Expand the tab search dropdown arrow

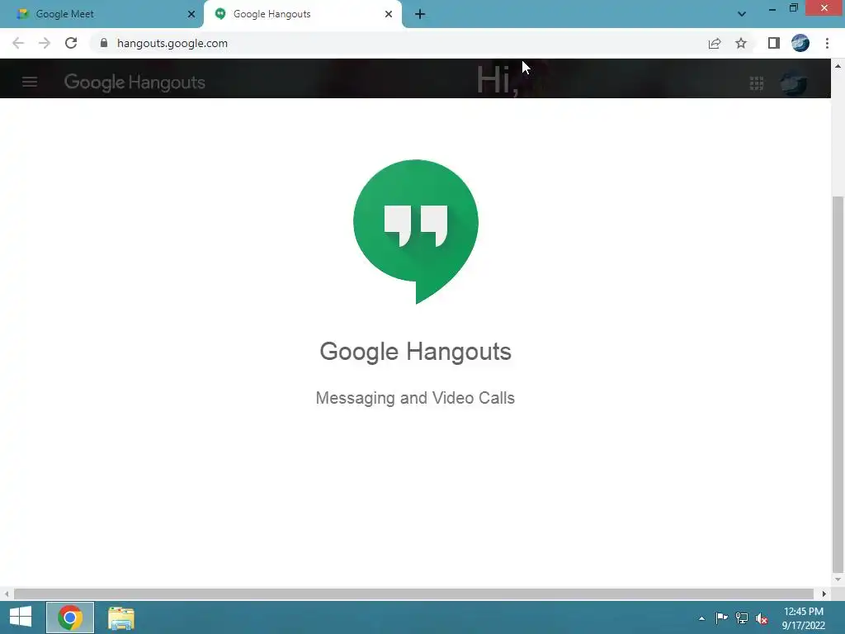coord(742,14)
